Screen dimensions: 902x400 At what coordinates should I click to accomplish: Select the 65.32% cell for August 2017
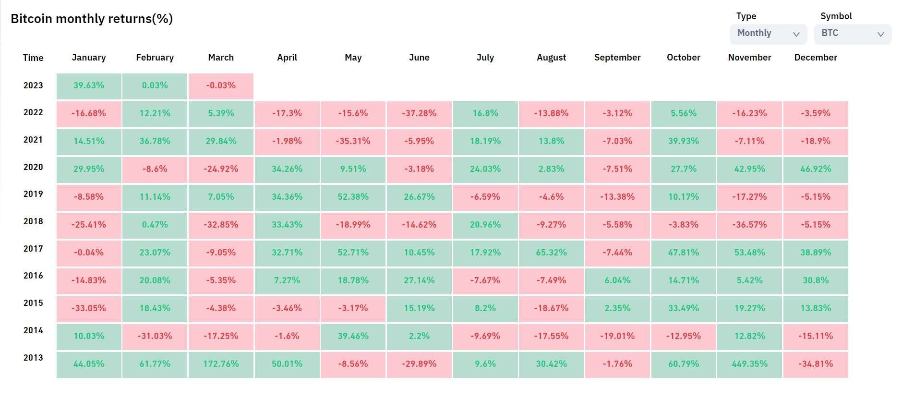coord(551,253)
